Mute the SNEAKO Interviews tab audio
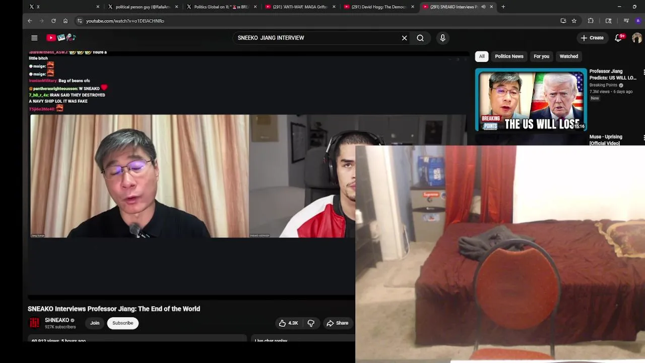Image resolution: width=645 pixels, height=363 pixels. 483,7
